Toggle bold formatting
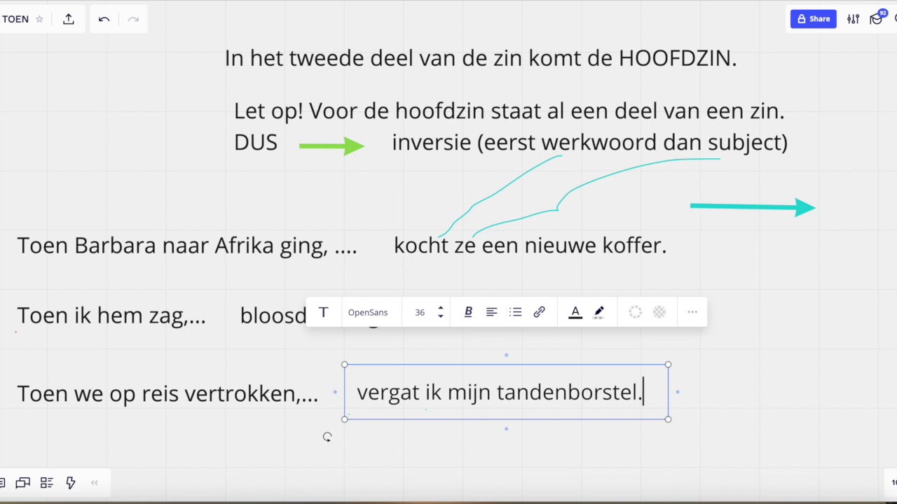The height and width of the screenshot is (504, 897). (468, 312)
